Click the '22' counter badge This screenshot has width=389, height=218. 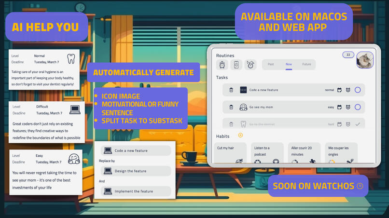(x=347, y=55)
